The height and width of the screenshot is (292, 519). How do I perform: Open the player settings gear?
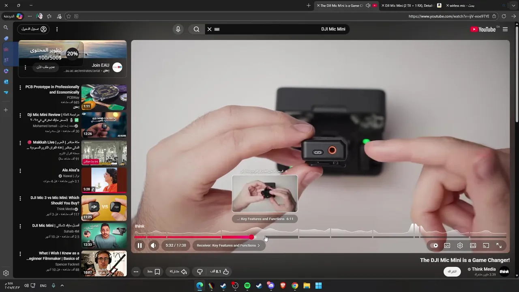pos(460,245)
